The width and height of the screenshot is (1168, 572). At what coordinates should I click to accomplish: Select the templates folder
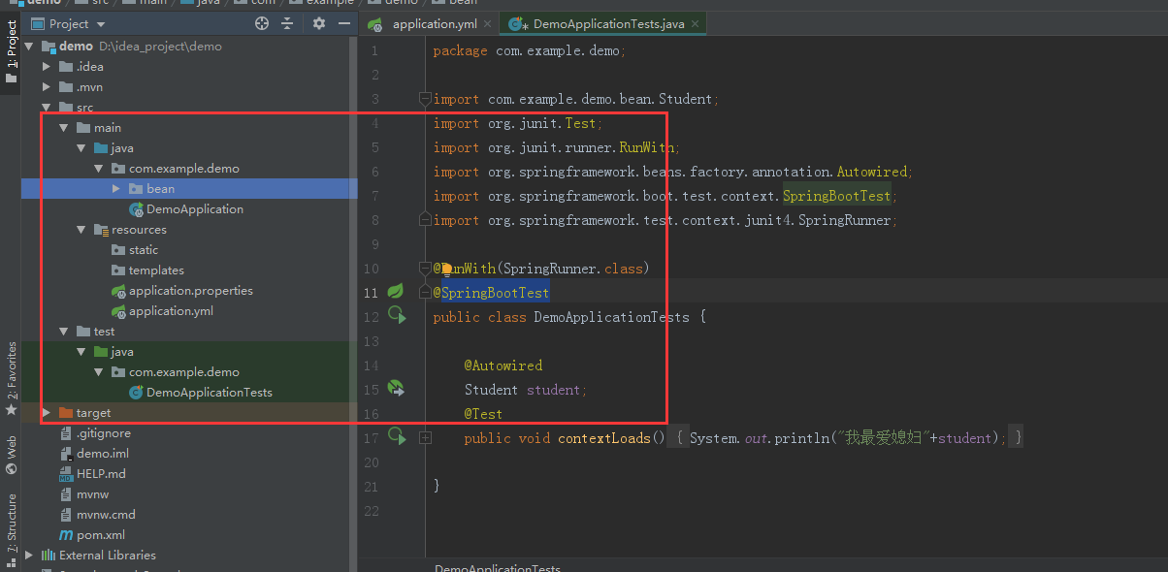(156, 270)
